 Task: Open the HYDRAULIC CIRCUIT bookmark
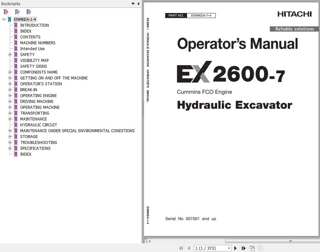coord(38,125)
